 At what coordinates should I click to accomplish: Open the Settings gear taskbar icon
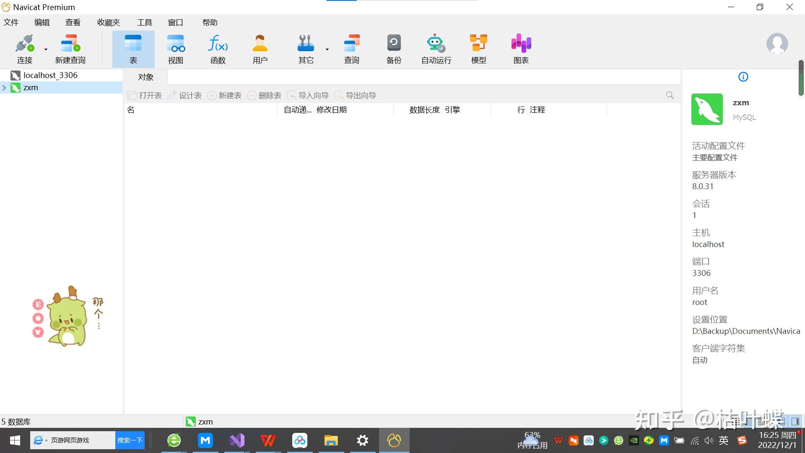pyautogui.click(x=363, y=440)
